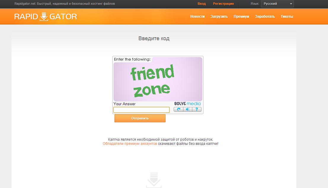Open captcha help question mark icon
This screenshot has height=188, width=328.
pyautogui.click(x=197, y=109)
